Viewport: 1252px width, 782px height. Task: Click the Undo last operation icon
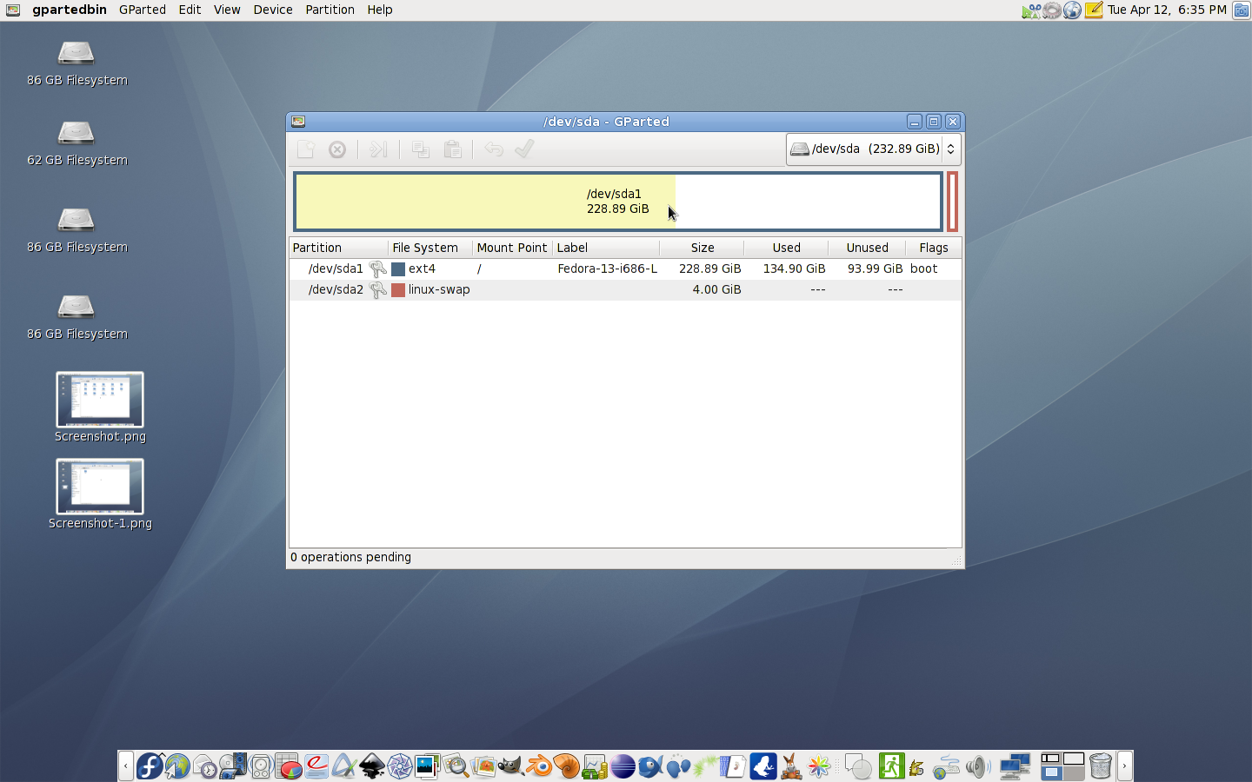tap(494, 149)
